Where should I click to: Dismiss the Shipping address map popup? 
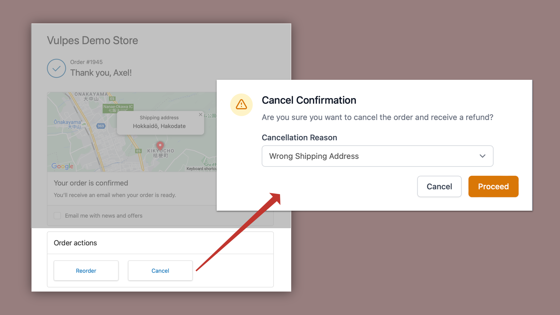pyautogui.click(x=201, y=115)
